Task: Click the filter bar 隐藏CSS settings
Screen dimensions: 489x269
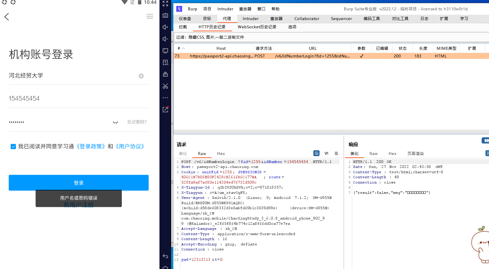Action: pyautogui.click(x=331, y=37)
